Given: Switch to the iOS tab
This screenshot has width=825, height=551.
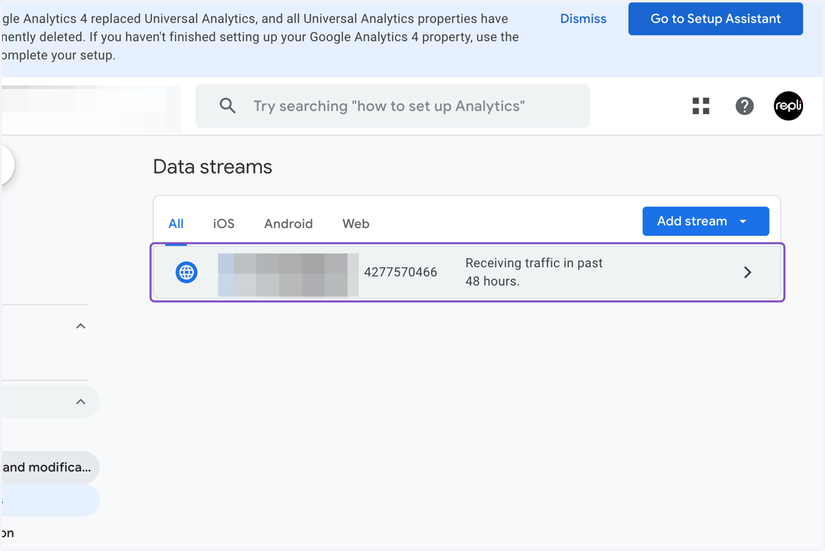Looking at the screenshot, I should coord(223,224).
